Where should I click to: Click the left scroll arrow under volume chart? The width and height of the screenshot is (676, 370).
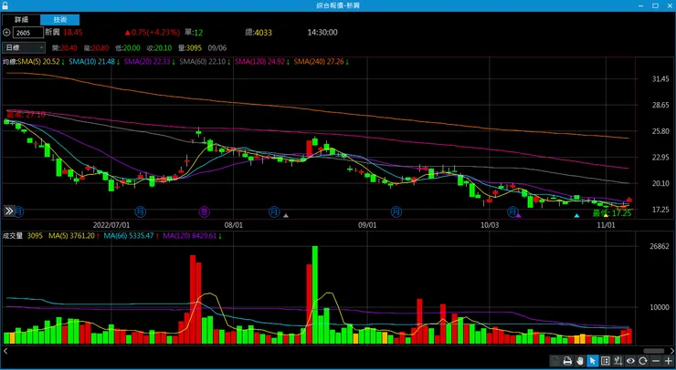coord(5,351)
